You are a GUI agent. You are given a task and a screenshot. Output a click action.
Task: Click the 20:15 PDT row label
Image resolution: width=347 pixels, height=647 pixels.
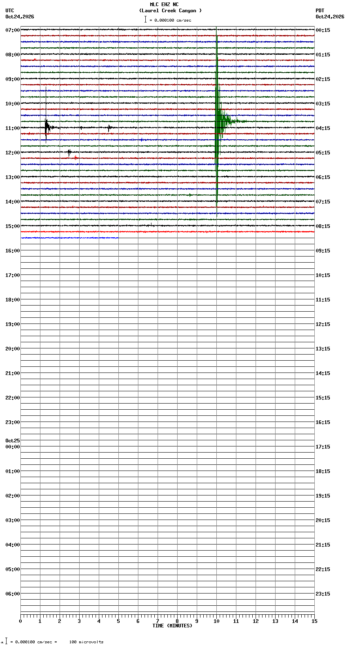point(323,520)
